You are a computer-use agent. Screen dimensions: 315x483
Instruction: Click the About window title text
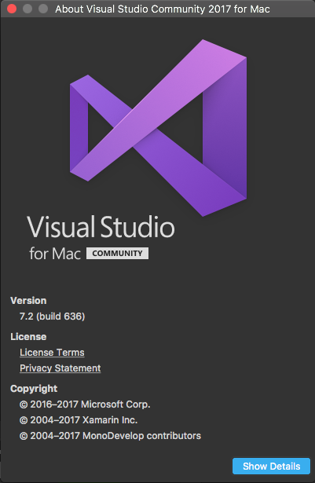click(x=163, y=9)
